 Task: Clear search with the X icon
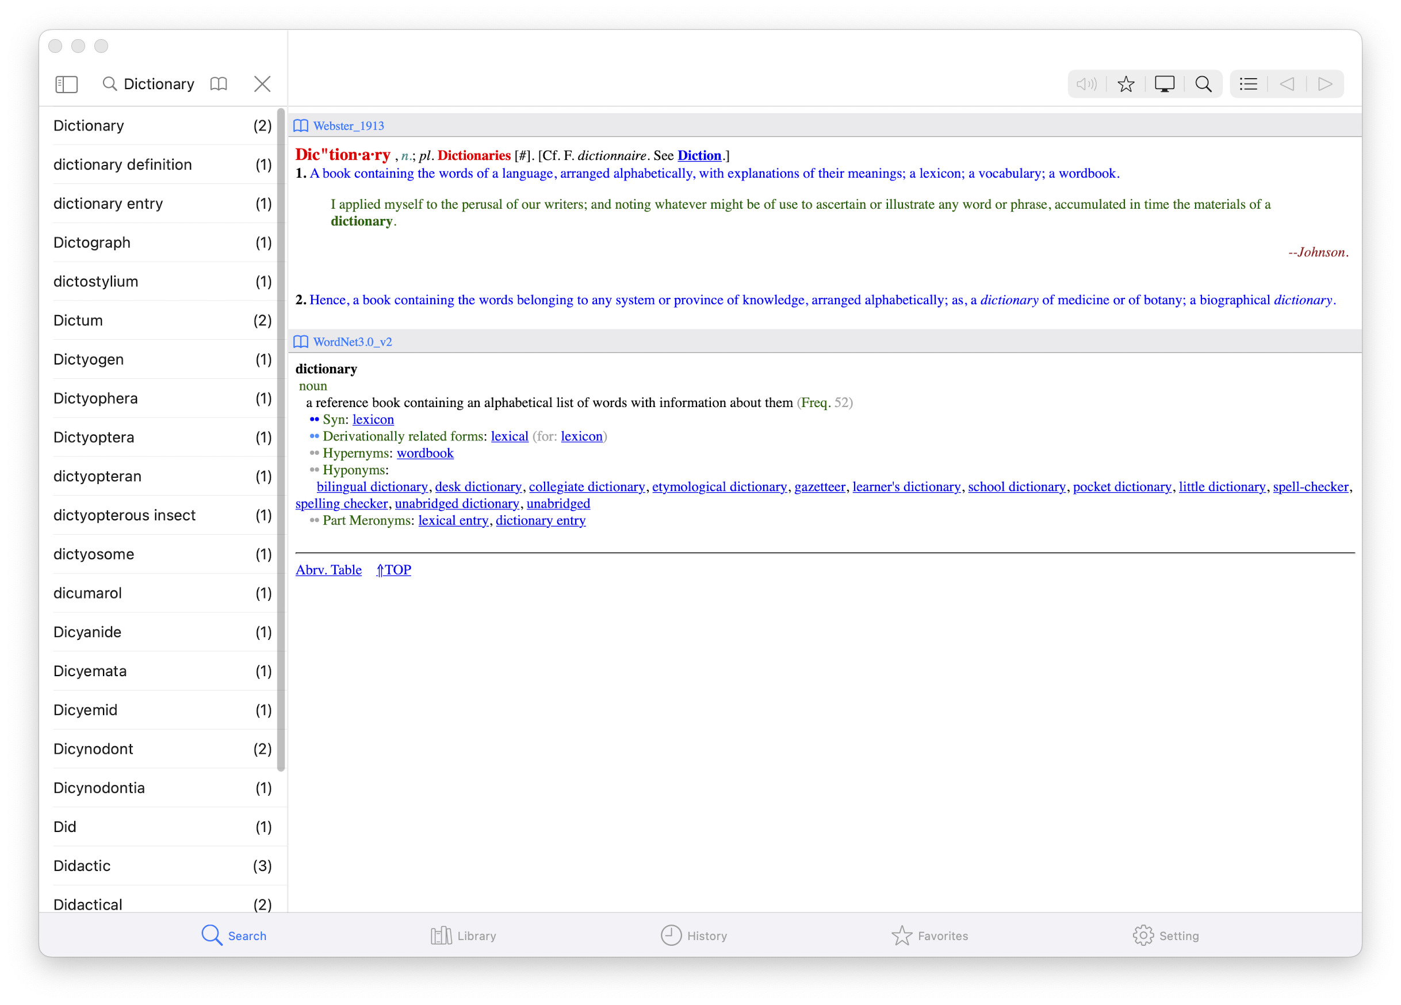pyautogui.click(x=262, y=84)
